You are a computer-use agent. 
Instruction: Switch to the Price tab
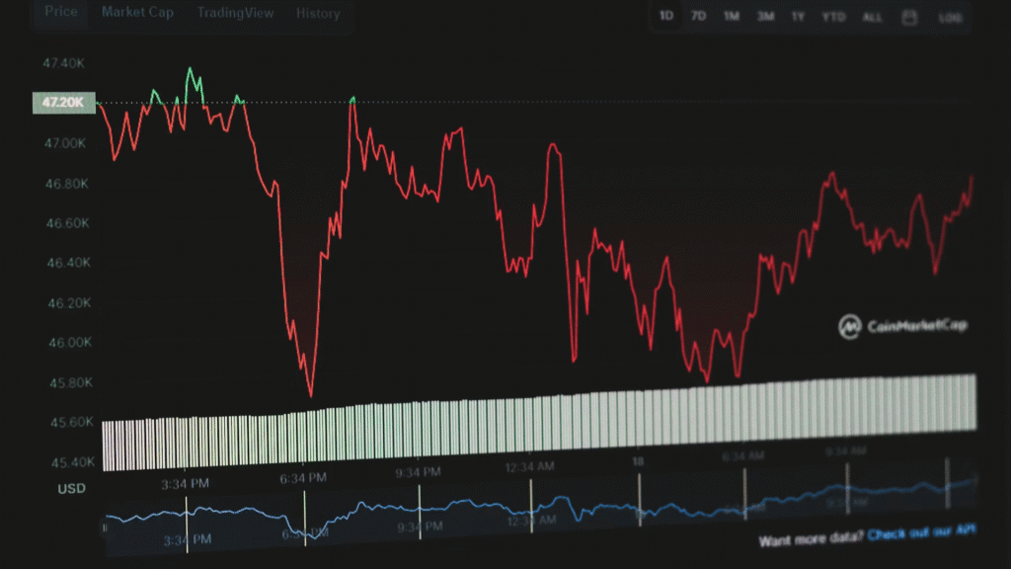(61, 13)
